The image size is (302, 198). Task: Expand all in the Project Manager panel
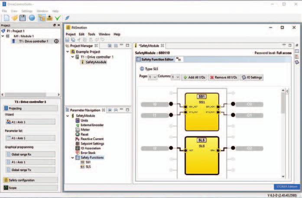110,45
